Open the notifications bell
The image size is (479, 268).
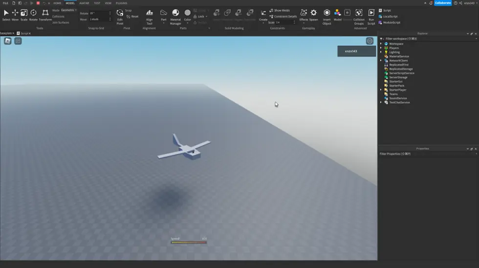coord(431,3)
